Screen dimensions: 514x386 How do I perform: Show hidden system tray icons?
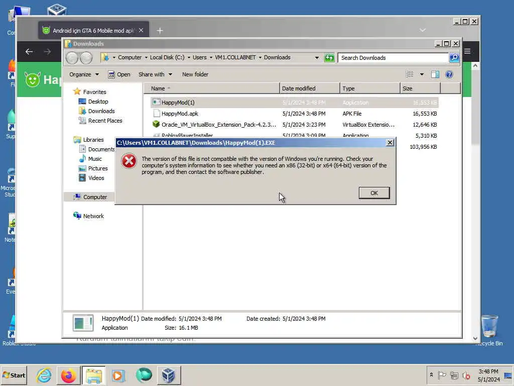click(x=431, y=375)
